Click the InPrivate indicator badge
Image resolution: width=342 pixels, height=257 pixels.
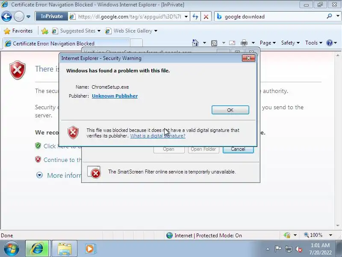tap(52, 16)
